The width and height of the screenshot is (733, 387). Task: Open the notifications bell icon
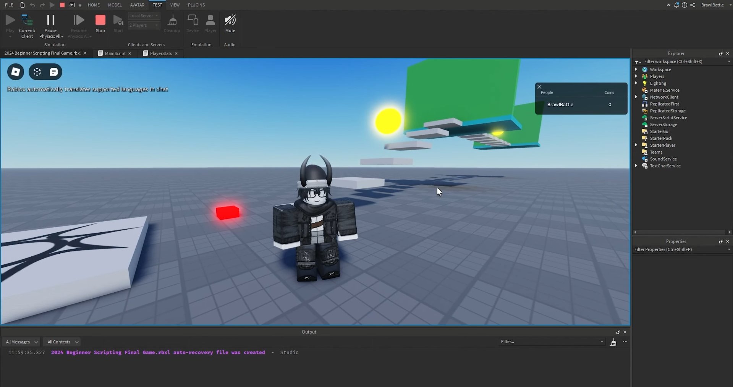click(x=676, y=5)
